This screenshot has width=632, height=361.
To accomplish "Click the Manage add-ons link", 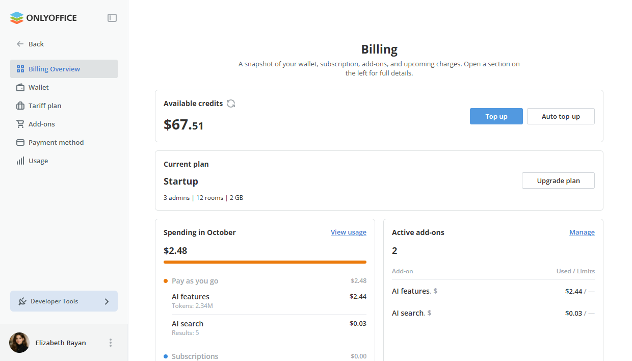I will tap(582, 233).
